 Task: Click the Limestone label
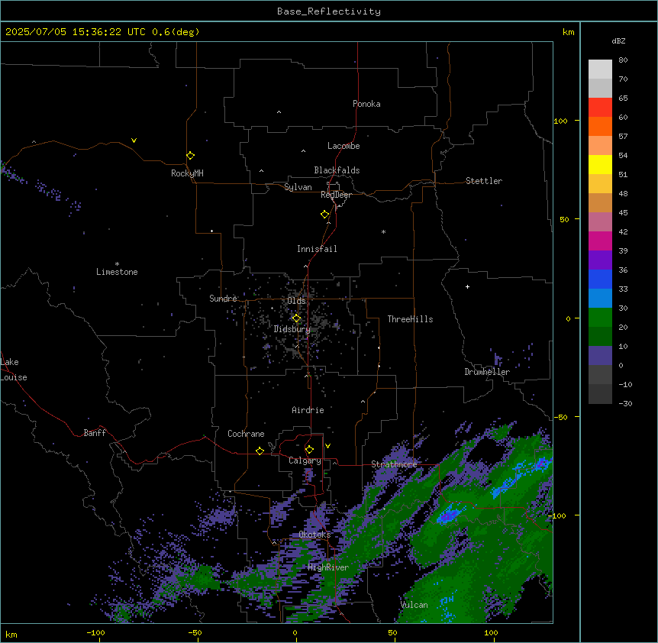(x=117, y=272)
